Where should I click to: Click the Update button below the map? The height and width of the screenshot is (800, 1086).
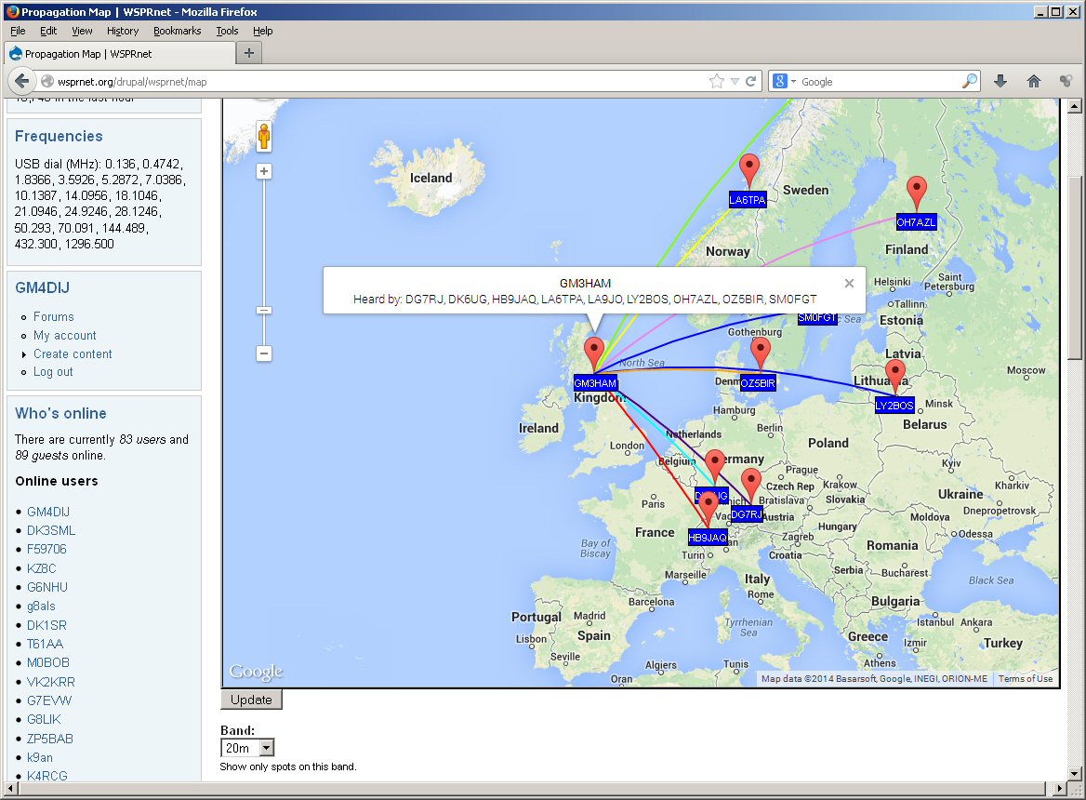click(x=251, y=700)
